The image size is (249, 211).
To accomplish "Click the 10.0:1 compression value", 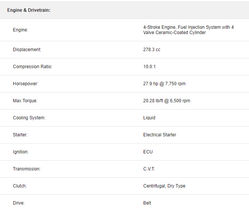I will tap(149, 67).
